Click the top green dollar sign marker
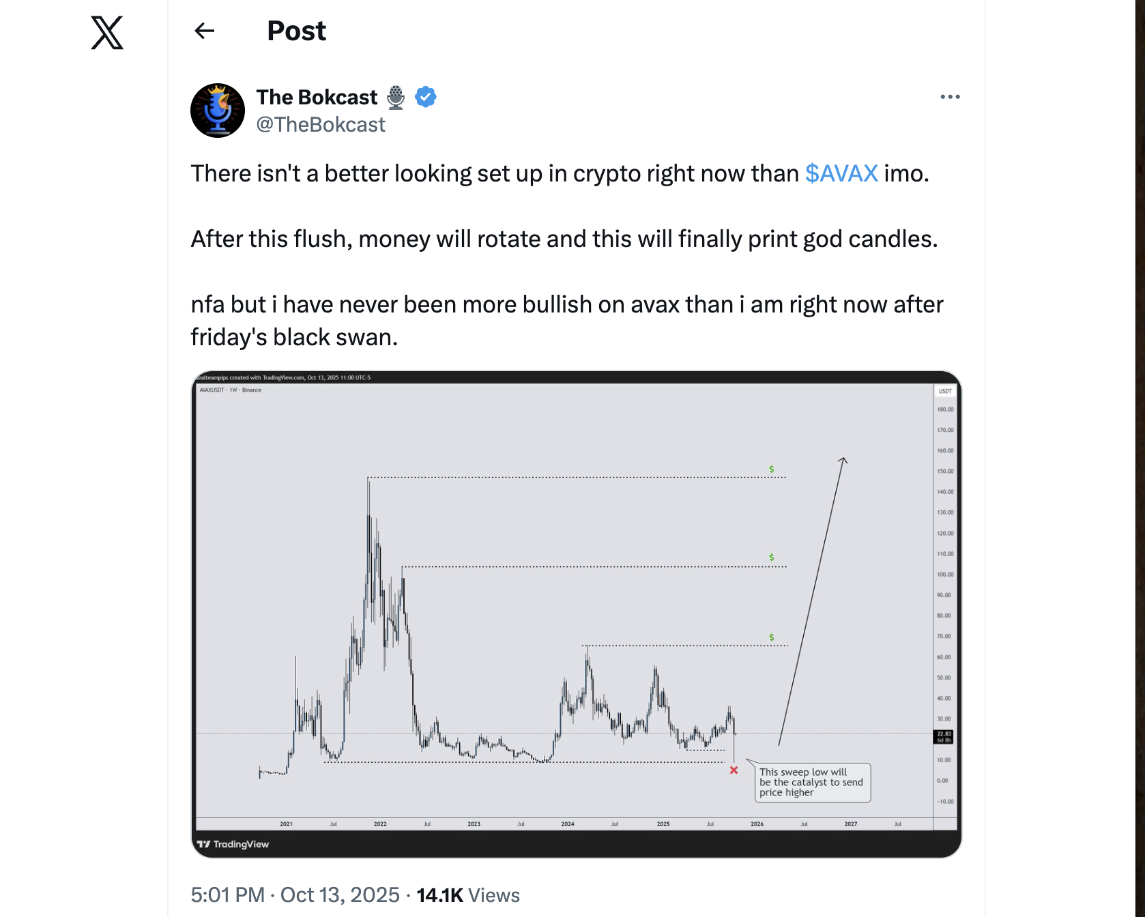The height and width of the screenshot is (917, 1145). [772, 469]
